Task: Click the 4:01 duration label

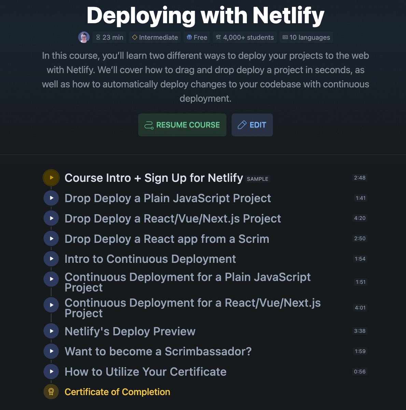Action: point(360,308)
